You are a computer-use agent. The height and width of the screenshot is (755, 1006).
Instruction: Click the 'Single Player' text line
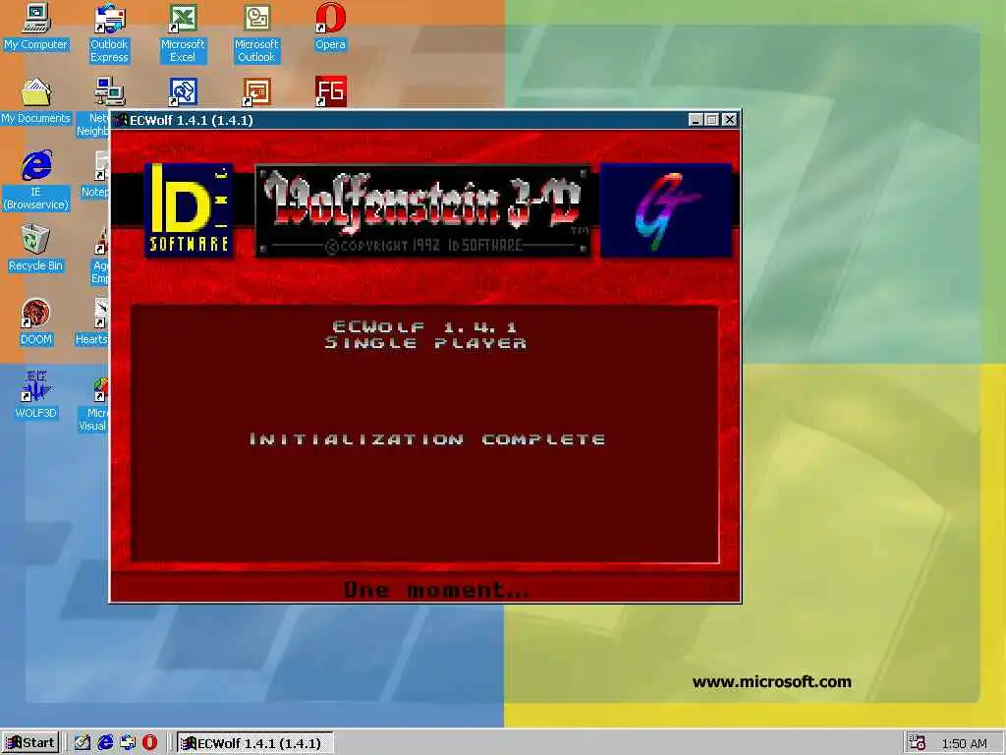point(425,343)
